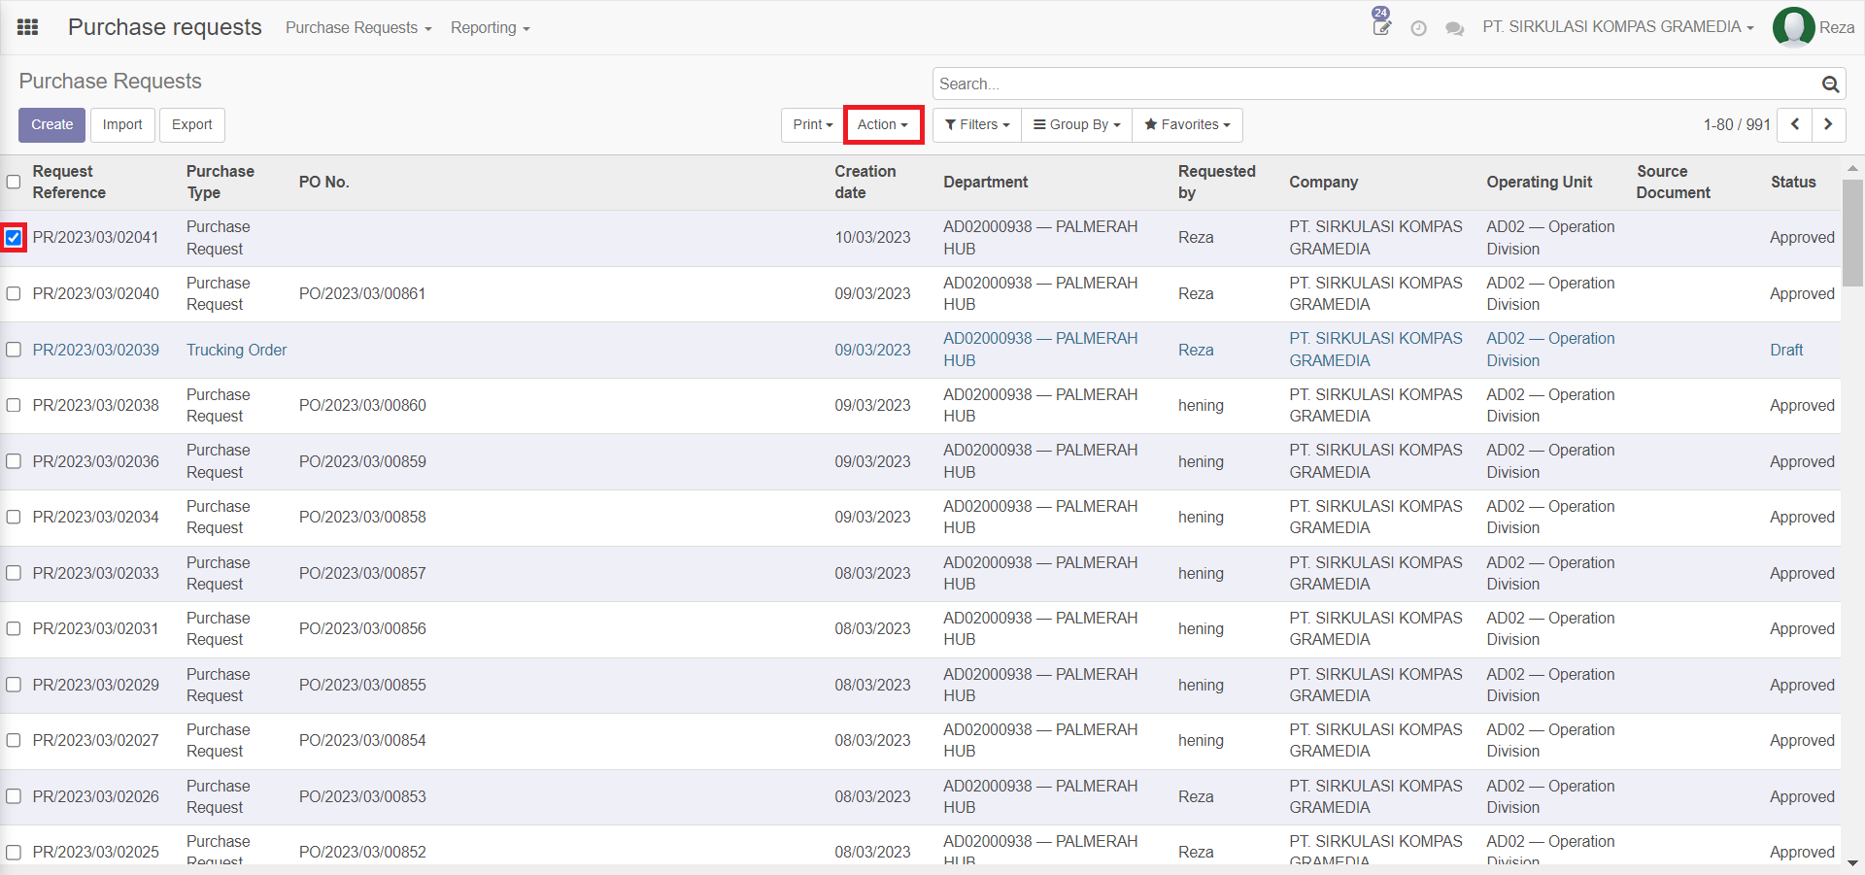Check the PR/2023/03/02031 row checkbox
This screenshot has height=875, width=1865.
(x=14, y=628)
